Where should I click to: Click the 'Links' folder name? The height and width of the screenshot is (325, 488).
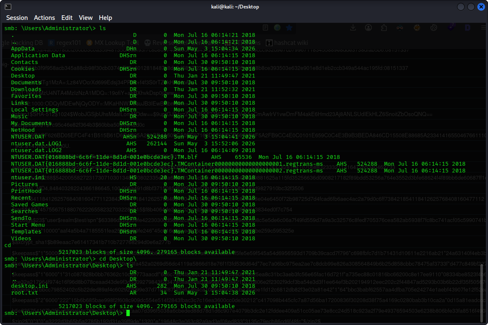pyautogui.click(x=20, y=103)
